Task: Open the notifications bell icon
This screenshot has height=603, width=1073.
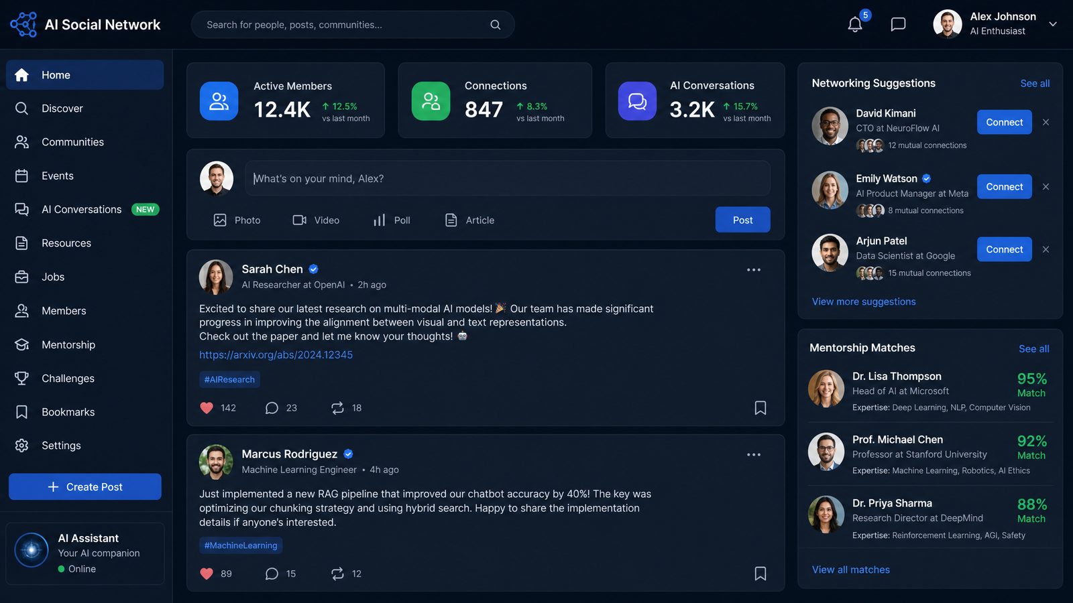Action: (x=855, y=25)
